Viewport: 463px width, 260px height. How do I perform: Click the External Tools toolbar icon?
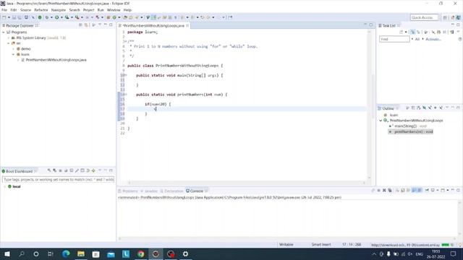tap(77, 17)
